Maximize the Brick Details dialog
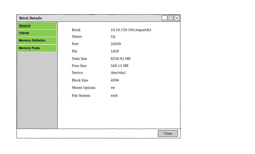 click(171, 18)
